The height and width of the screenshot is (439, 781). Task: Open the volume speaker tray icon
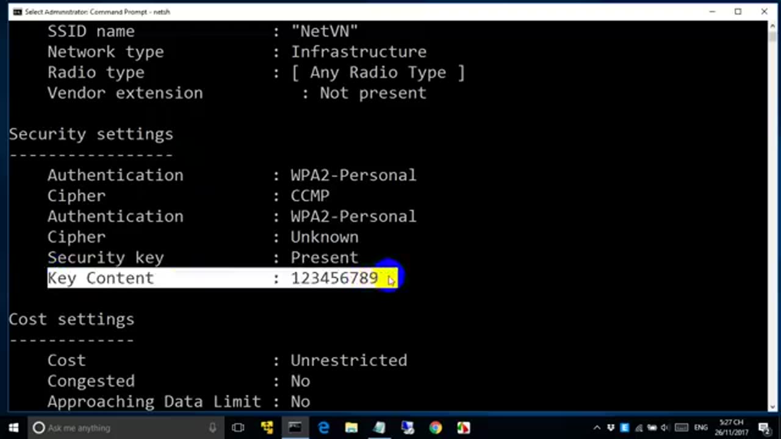pyautogui.click(x=665, y=428)
